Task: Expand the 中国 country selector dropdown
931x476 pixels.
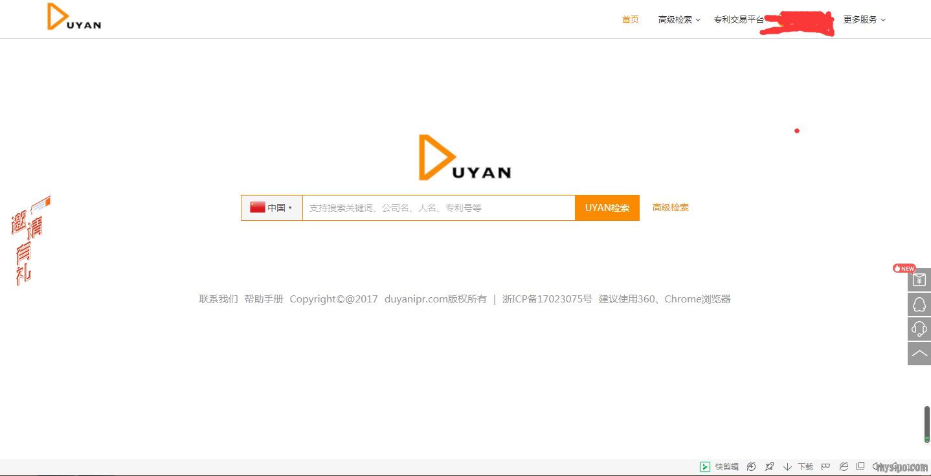Action: coord(272,208)
